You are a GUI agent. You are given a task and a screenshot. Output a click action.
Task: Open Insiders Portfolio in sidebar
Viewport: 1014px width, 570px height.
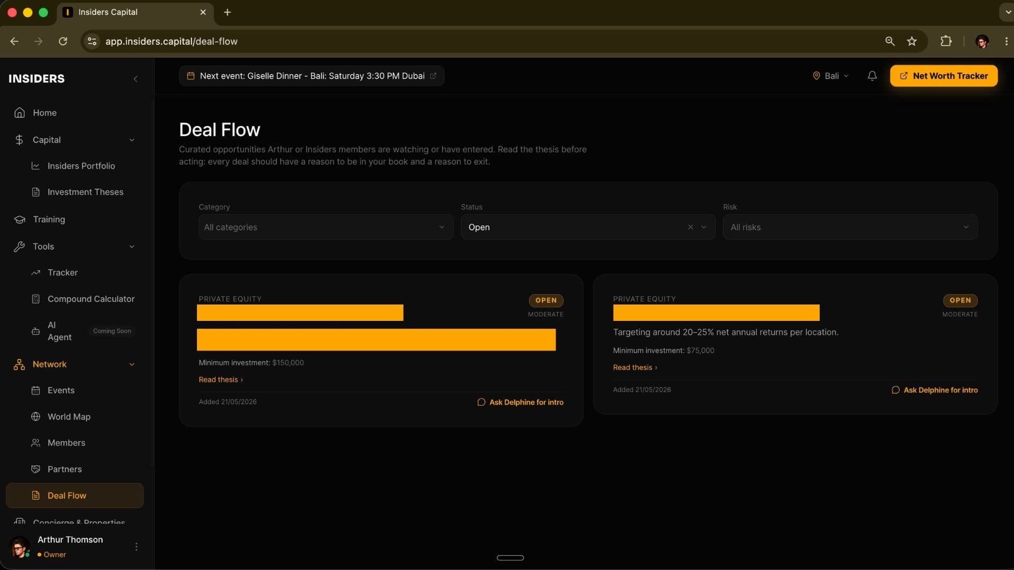pos(81,166)
